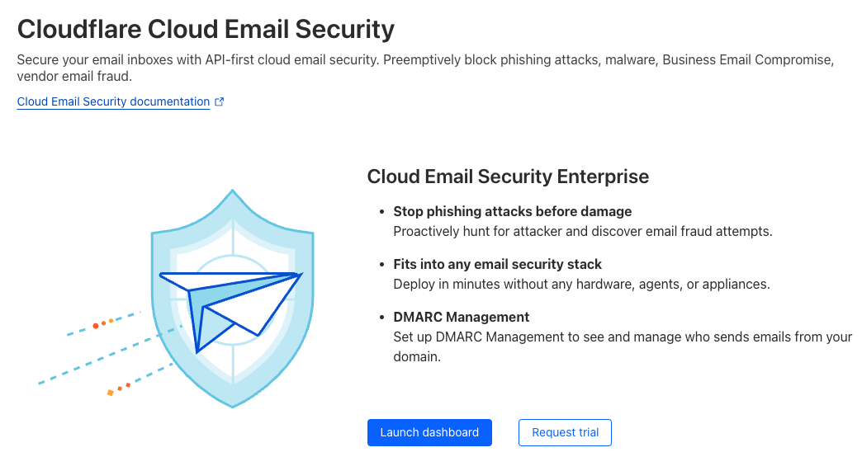Click the Request trial button
Screen dimensions: 862x471
(x=565, y=432)
